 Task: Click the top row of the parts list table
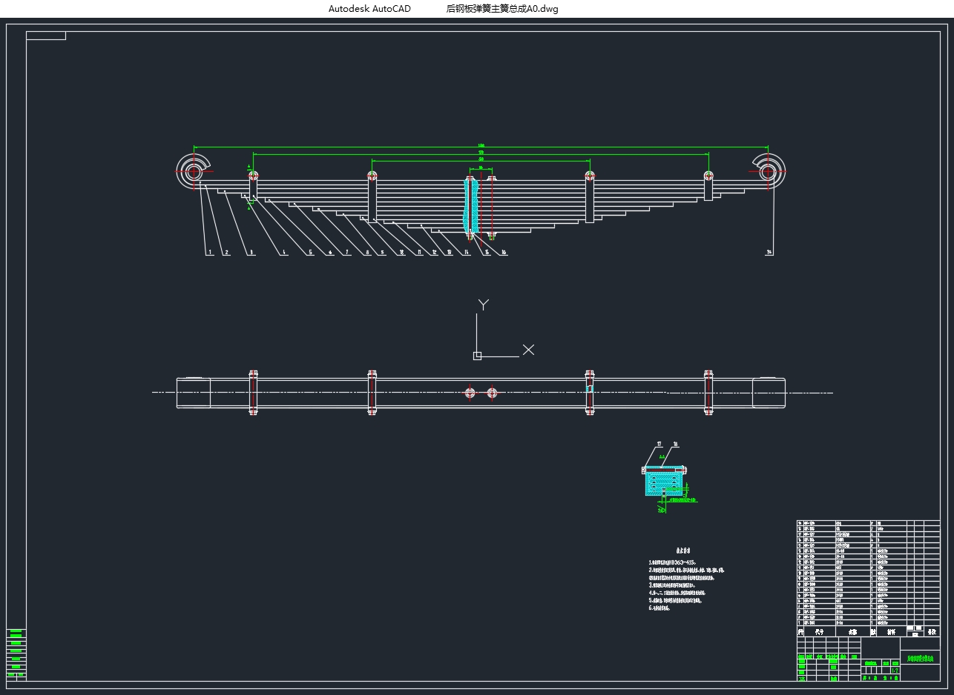coord(853,523)
